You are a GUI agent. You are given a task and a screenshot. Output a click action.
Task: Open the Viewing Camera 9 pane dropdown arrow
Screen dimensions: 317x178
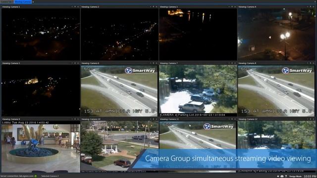pyautogui.click(x=72, y=119)
